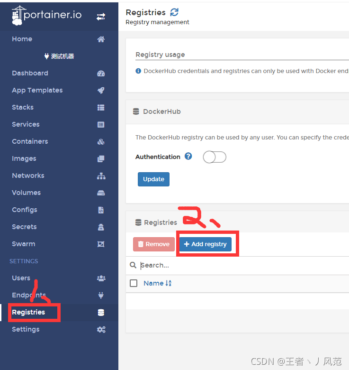Select the Registries menu item
Screen dimensions: 349x370
pyautogui.click(x=28, y=312)
